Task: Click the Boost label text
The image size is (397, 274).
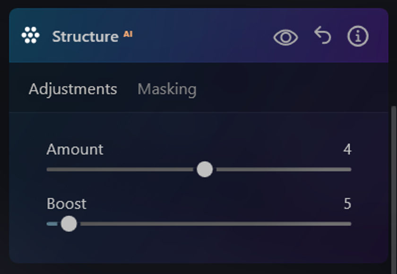Action: click(66, 203)
